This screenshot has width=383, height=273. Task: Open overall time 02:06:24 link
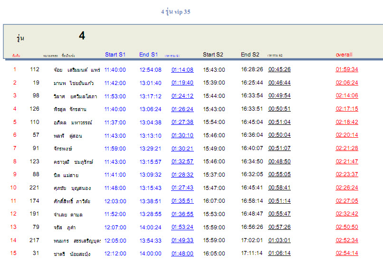[347, 83]
